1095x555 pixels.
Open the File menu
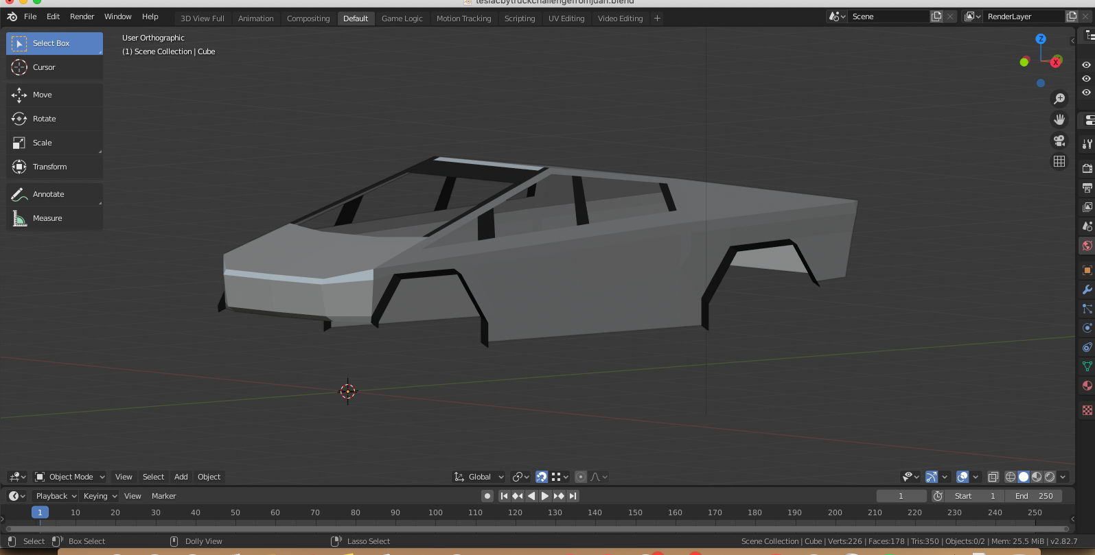click(30, 16)
